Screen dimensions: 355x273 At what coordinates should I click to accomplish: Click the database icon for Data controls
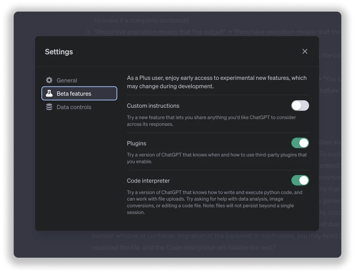tap(49, 107)
